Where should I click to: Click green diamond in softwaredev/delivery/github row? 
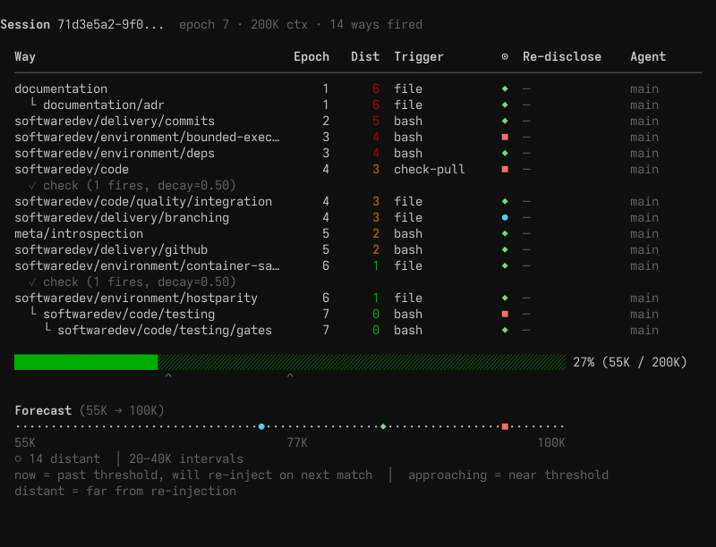[x=505, y=249]
